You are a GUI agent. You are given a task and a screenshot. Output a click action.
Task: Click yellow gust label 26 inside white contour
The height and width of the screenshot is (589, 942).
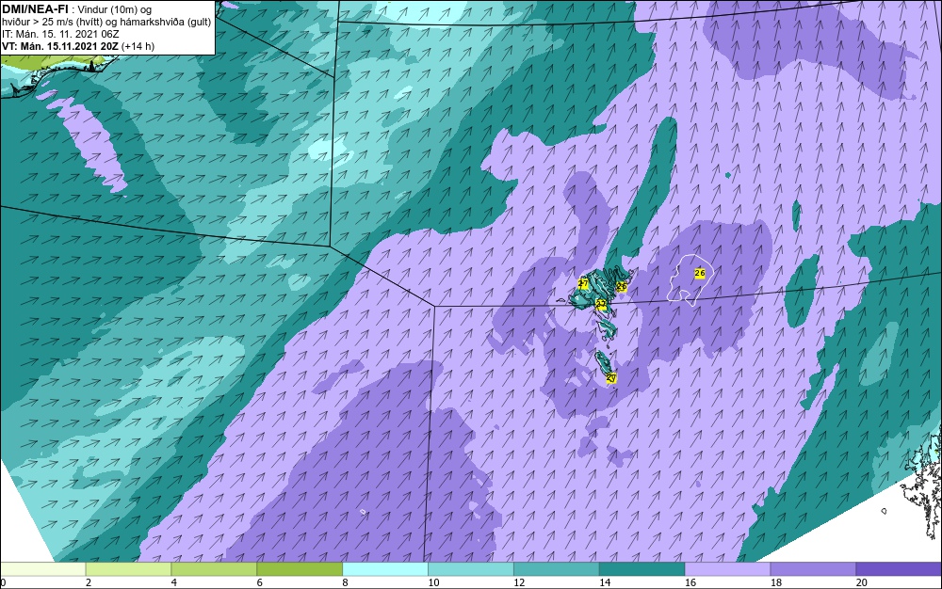point(700,273)
